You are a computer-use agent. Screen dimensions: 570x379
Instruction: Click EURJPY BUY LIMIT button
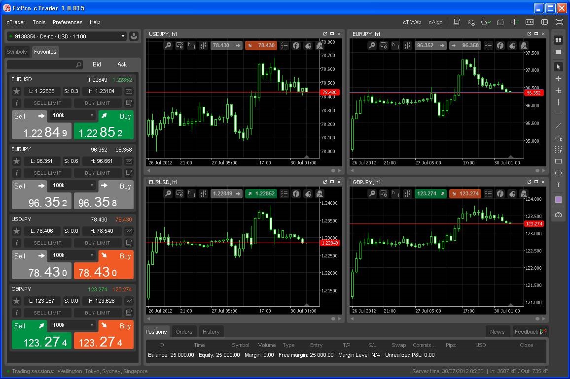click(98, 173)
